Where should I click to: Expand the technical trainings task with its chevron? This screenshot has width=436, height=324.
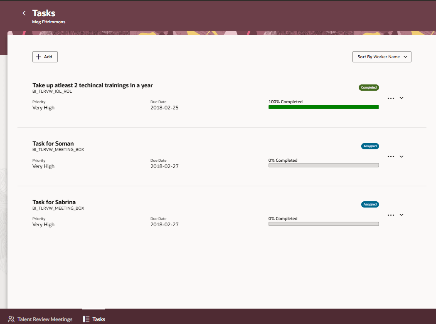click(402, 98)
